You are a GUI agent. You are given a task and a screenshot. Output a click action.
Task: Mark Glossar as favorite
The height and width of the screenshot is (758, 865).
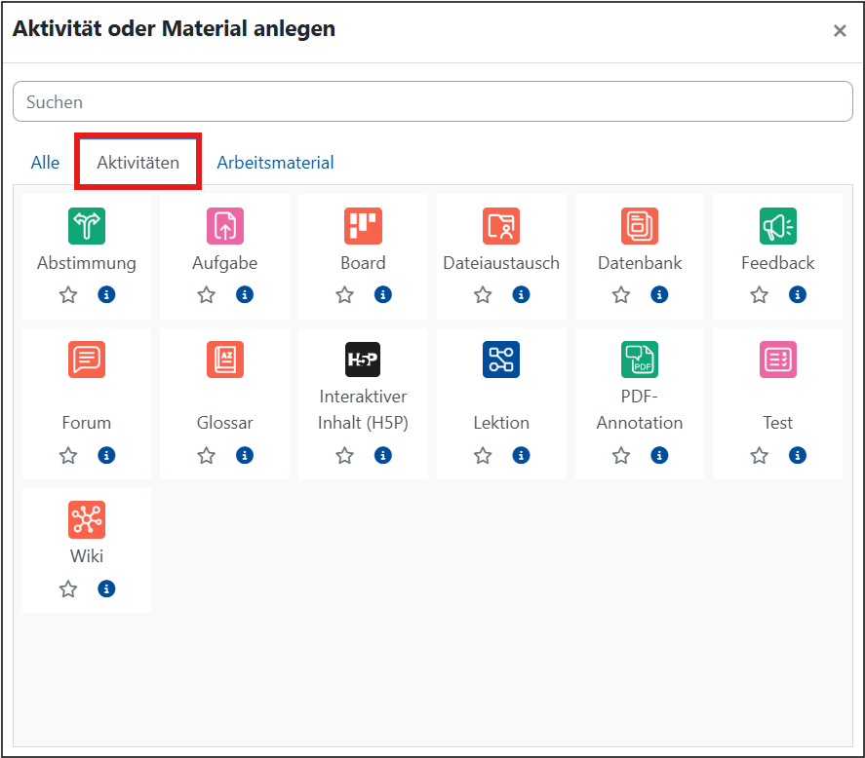click(207, 455)
